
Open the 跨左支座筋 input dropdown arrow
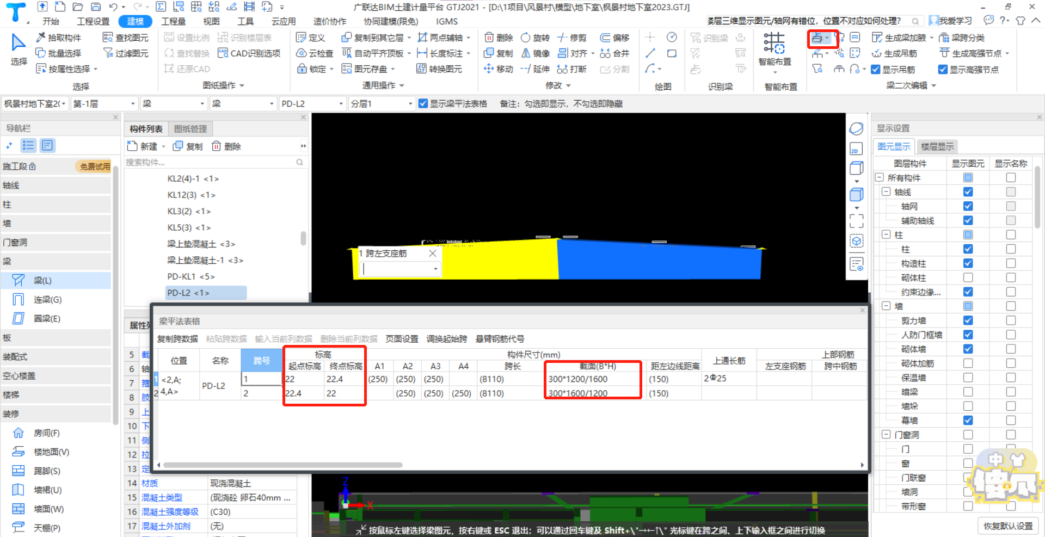click(435, 269)
